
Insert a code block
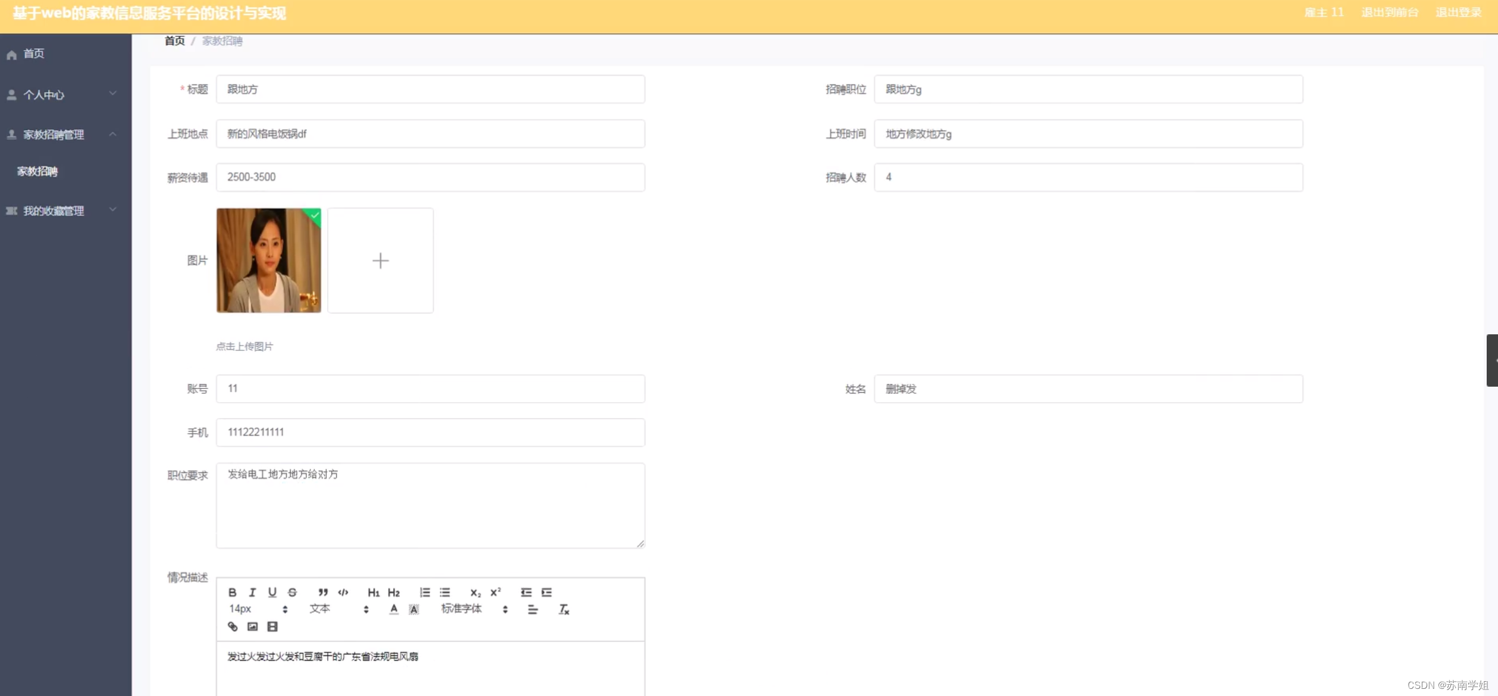(343, 592)
